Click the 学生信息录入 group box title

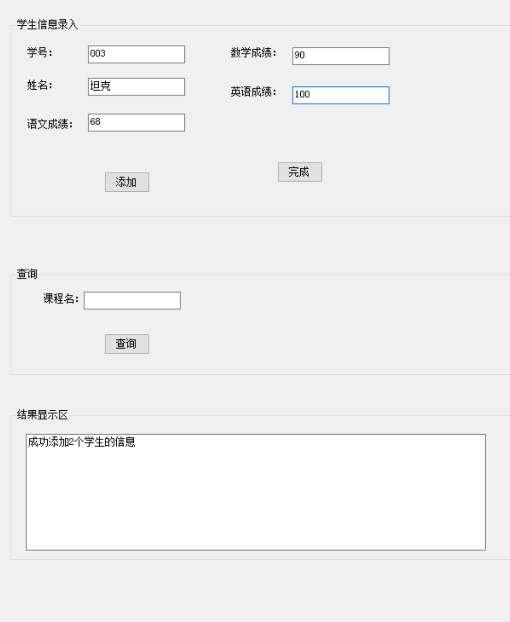pos(47,24)
